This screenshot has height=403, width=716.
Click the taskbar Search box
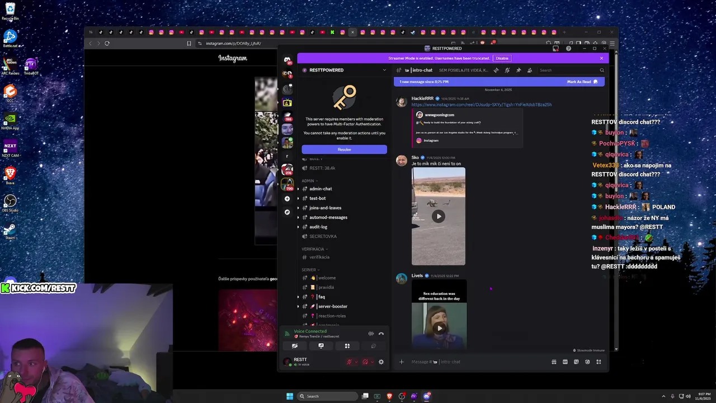pos(328,396)
